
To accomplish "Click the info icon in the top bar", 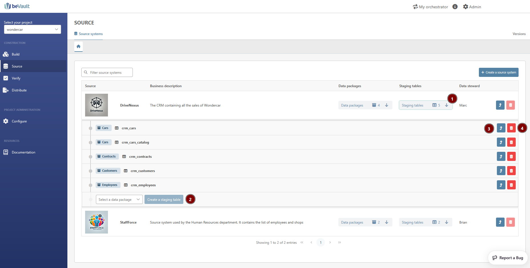I will pyautogui.click(x=455, y=7).
